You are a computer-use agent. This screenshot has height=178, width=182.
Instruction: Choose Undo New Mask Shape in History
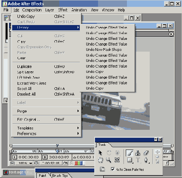pos(108,50)
